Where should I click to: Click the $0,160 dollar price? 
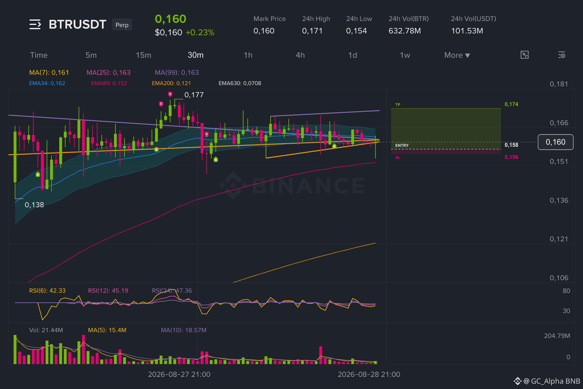tap(169, 33)
